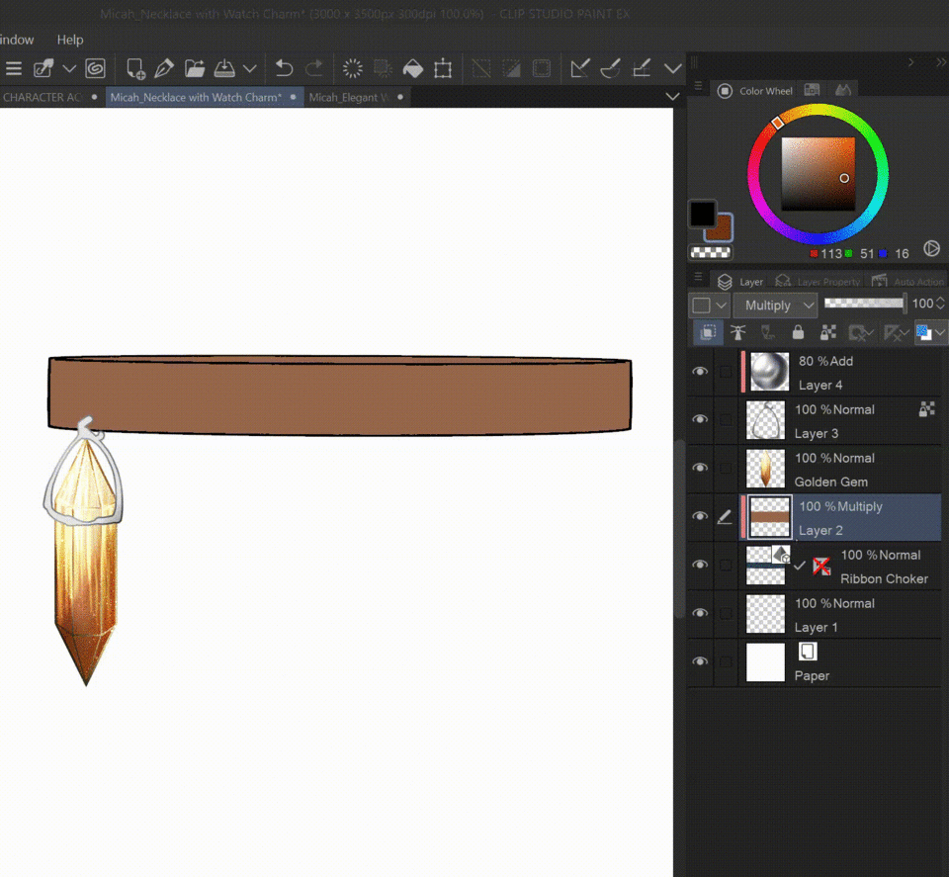The image size is (949, 877).
Task: Open the Help menu
Action: pyautogui.click(x=70, y=40)
